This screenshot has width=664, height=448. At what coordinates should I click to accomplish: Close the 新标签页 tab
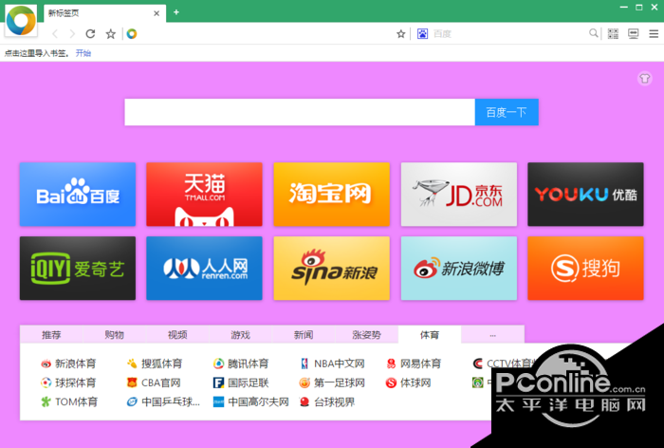pyautogui.click(x=157, y=13)
